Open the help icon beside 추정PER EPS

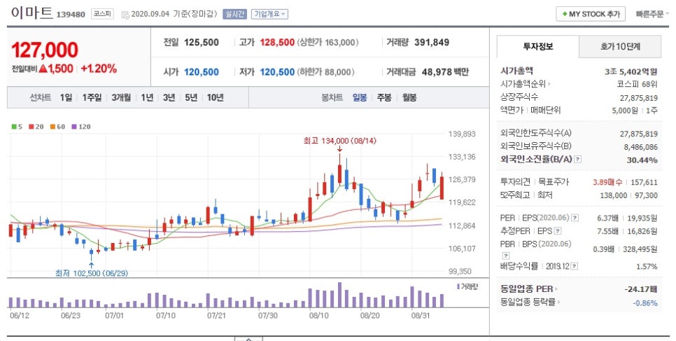tap(558, 231)
